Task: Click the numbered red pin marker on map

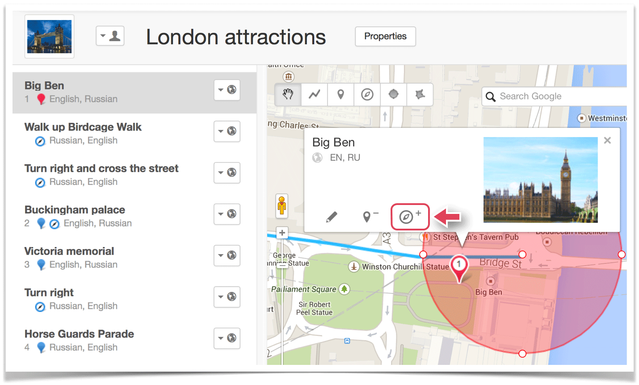Action: 458,268
